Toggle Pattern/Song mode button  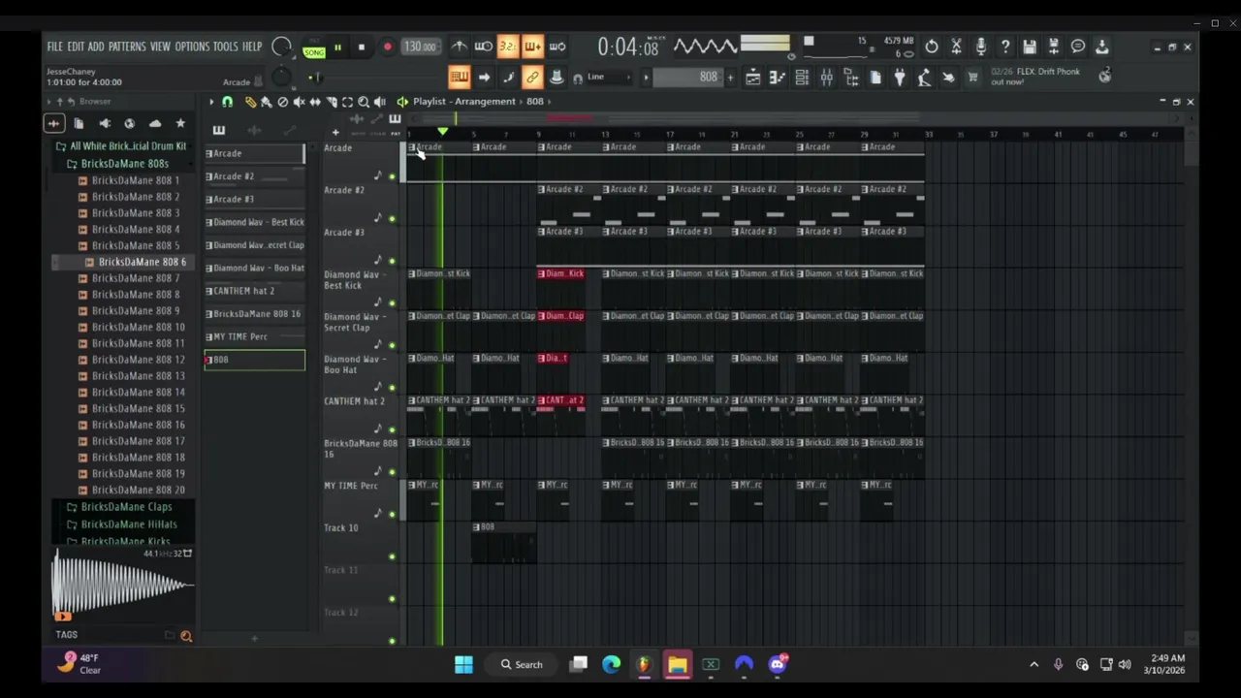[314, 47]
